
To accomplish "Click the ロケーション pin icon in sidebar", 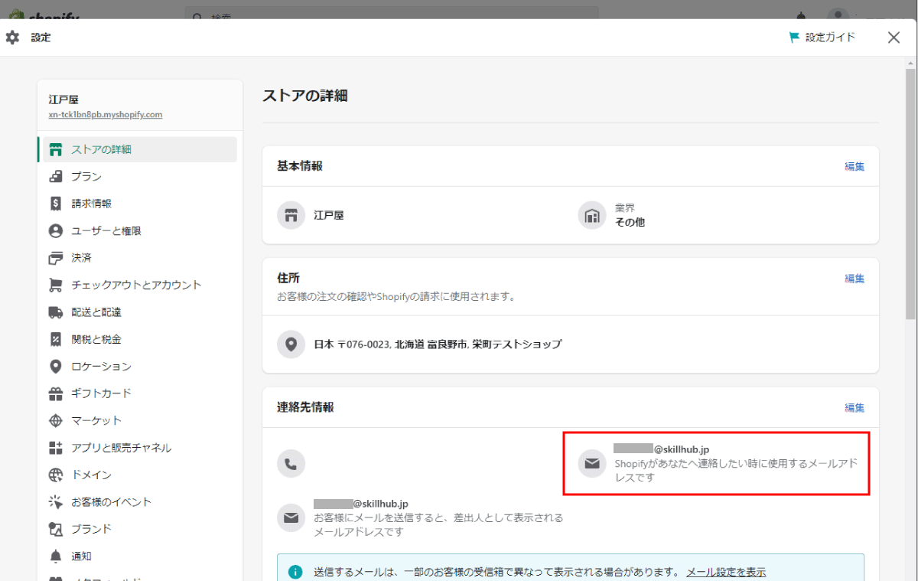I will pyautogui.click(x=56, y=367).
